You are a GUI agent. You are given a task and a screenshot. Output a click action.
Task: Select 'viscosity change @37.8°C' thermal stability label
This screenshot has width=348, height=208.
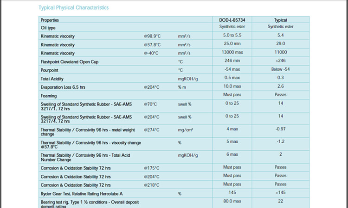[x=91, y=145]
